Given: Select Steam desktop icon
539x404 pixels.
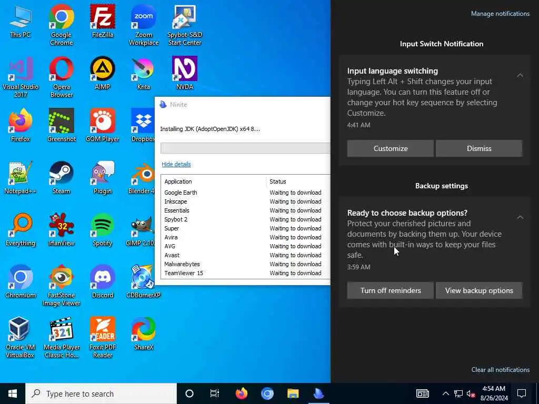Looking at the screenshot, I should (61, 178).
